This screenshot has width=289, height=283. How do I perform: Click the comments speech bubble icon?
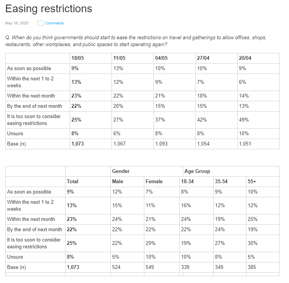point(40,23)
